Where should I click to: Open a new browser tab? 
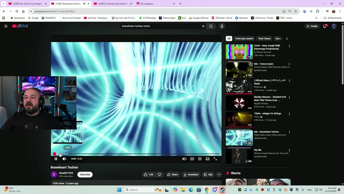coord(180,4)
